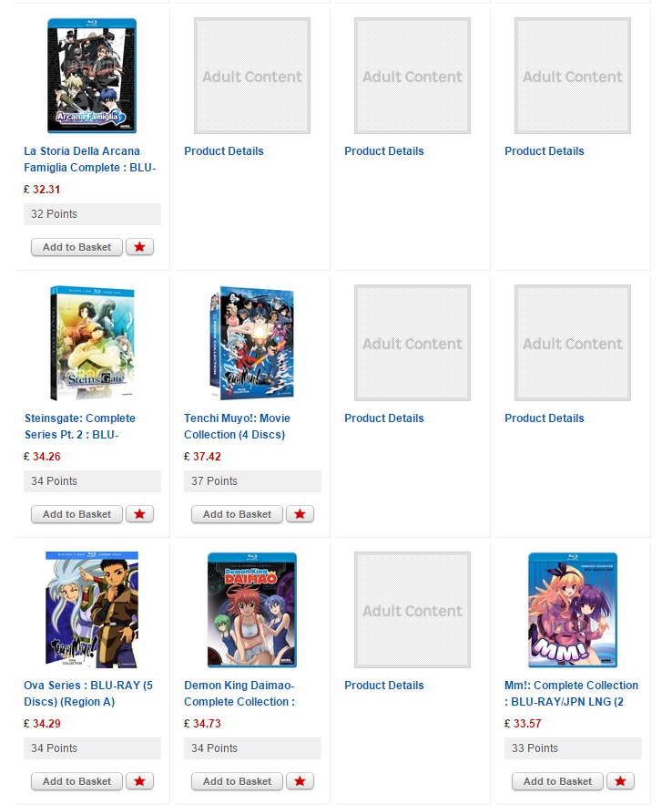The image size is (662, 805).
Task: Click the wishlist star for Steinsgate Complete Series
Action: pyautogui.click(x=139, y=514)
